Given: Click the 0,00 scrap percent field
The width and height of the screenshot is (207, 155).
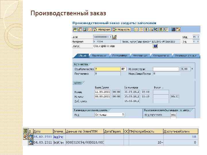Looking at the screenshot, I should pyautogui.click(x=186, y=69).
